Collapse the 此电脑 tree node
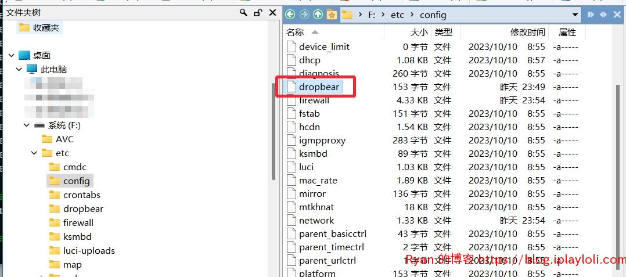Viewport: 626px width, 277px height. (x=19, y=70)
